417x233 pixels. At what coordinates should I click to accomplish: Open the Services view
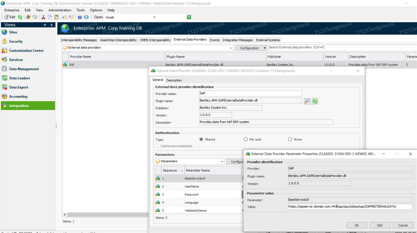pyautogui.click(x=28, y=60)
